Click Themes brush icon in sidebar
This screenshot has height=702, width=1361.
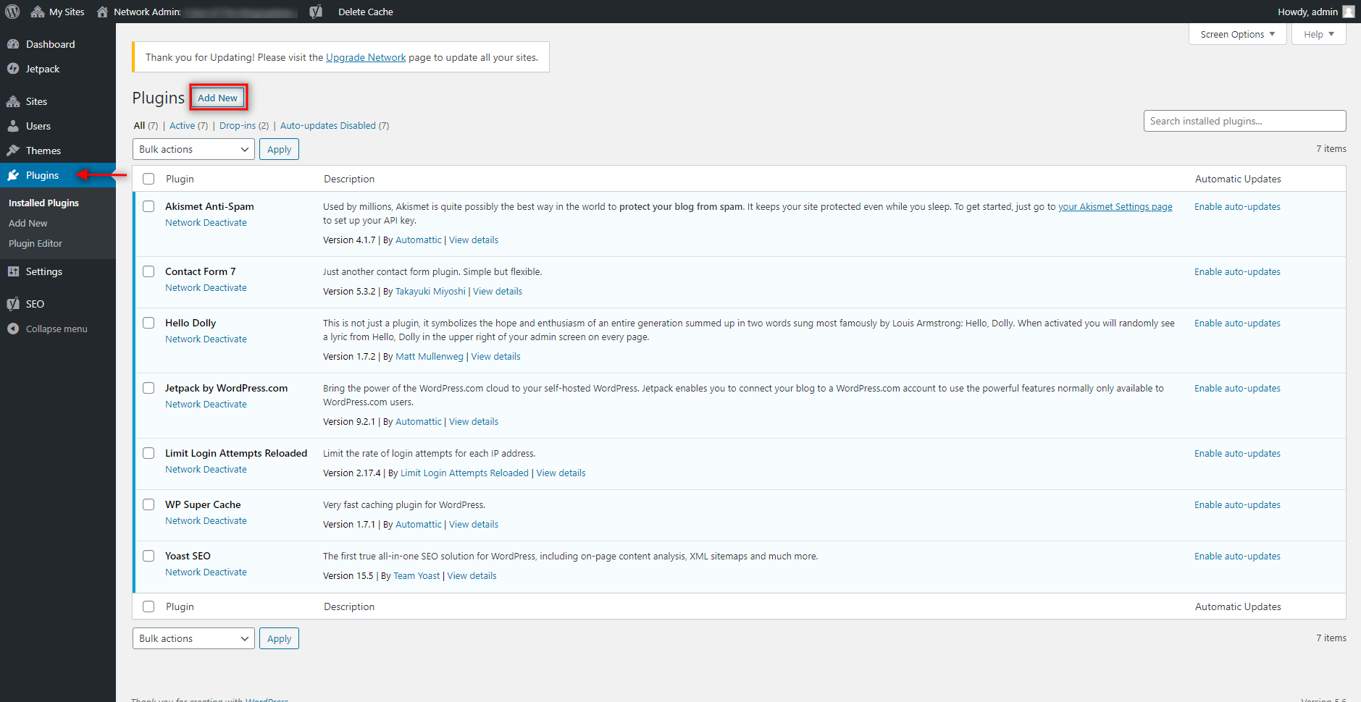(x=13, y=151)
